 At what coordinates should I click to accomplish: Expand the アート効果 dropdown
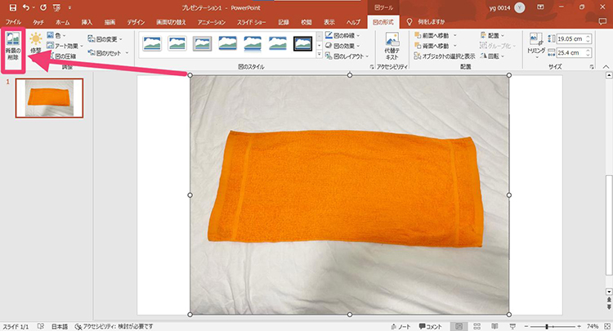[65, 46]
